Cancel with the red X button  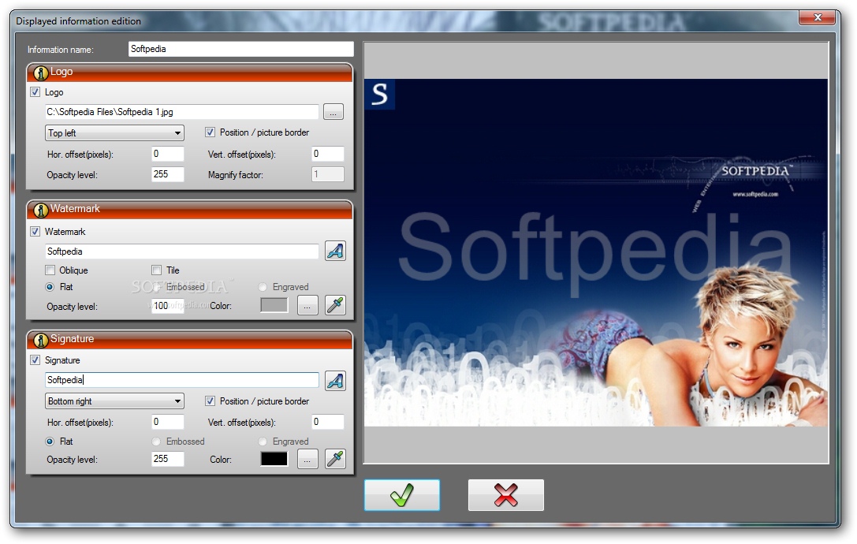[505, 495]
